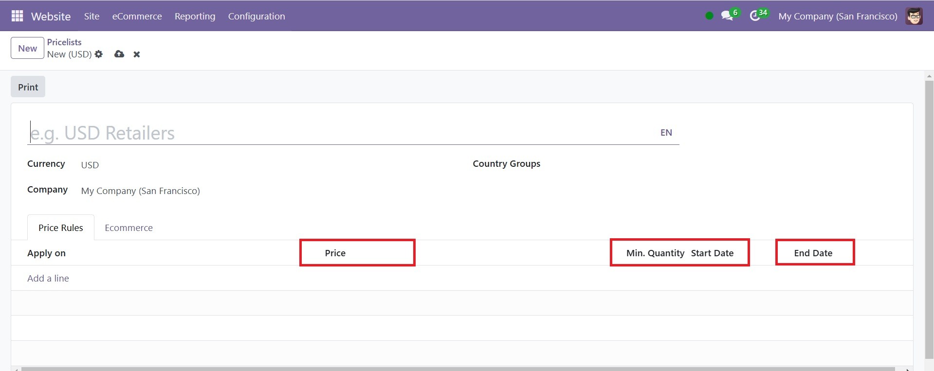Click the horizontal scrollbar at bottom
The height and width of the screenshot is (371, 934).
tap(458, 369)
